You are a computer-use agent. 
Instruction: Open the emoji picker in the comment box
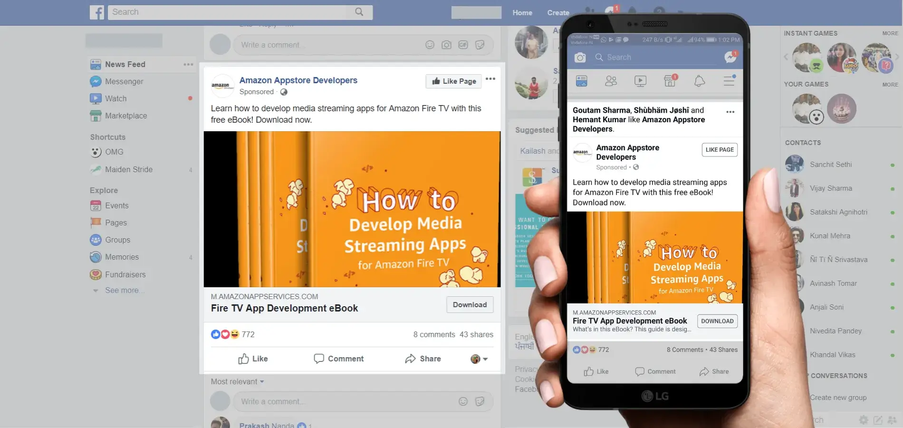[x=430, y=45]
